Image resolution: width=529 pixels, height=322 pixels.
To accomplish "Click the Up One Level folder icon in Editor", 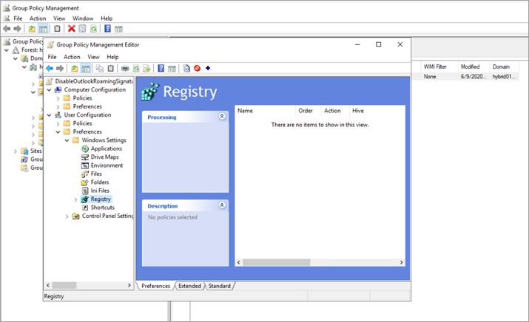I will click(x=74, y=69).
